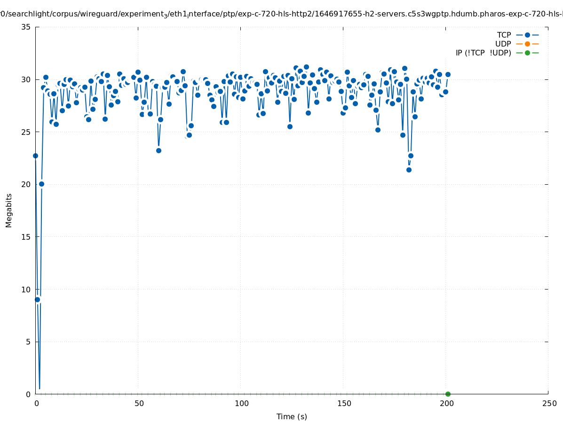Toggle the UDP series via its legend label

[x=503, y=44]
